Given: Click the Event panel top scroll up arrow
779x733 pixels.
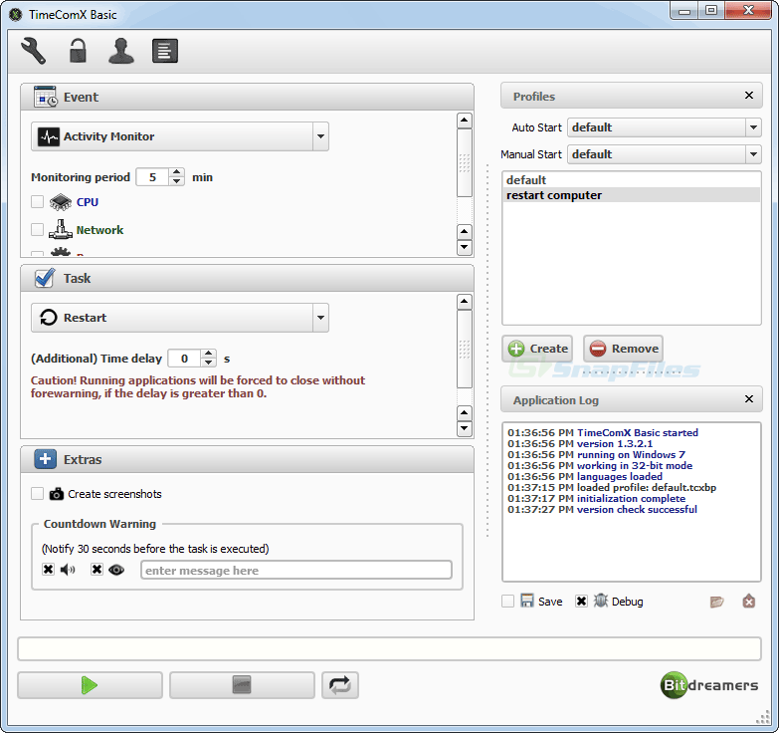Looking at the screenshot, I should click(x=464, y=121).
